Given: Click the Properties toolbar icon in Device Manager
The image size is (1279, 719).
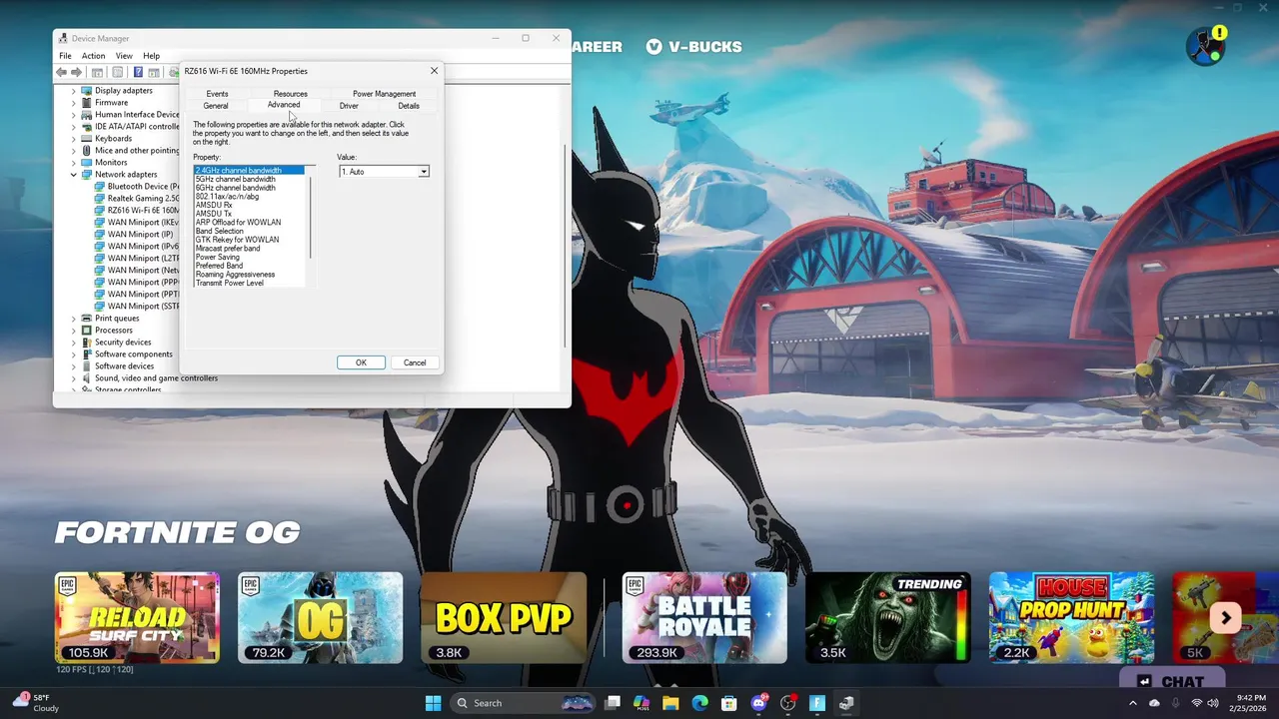Looking at the screenshot, I should tap(118, 72).
